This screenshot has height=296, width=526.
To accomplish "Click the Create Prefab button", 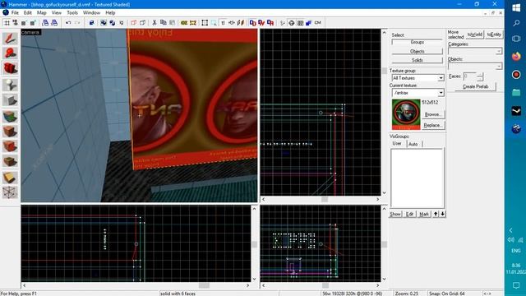I will tap(475, 86).
